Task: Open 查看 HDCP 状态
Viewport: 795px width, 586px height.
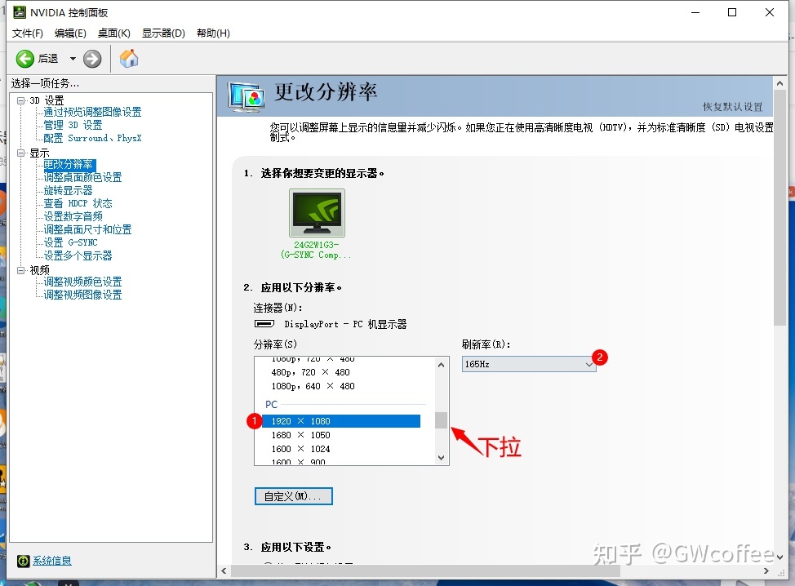Action: click(78, 203)
